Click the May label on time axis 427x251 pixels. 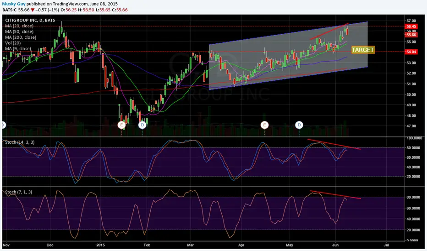[x=290, y=245]
